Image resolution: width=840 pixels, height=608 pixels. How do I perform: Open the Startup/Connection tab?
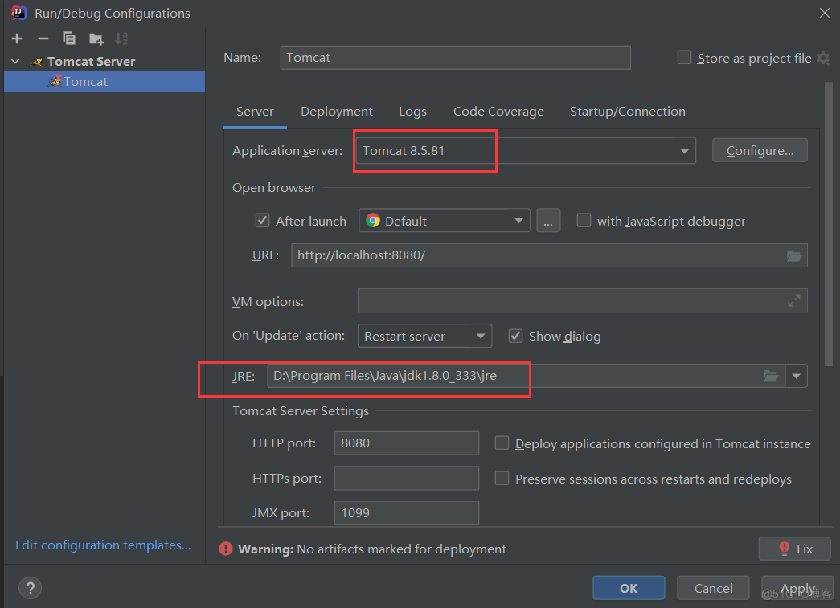pos(627,112)
